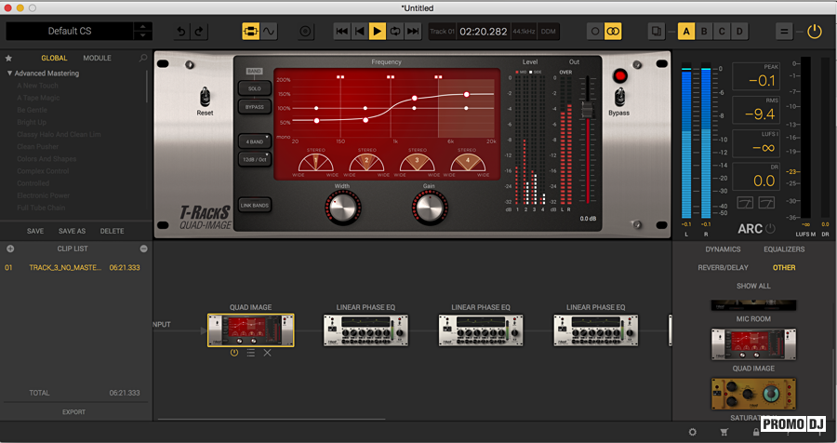Show the REVERB/DELAY module category
837x443 pixels.
click(x=723, y=267)
